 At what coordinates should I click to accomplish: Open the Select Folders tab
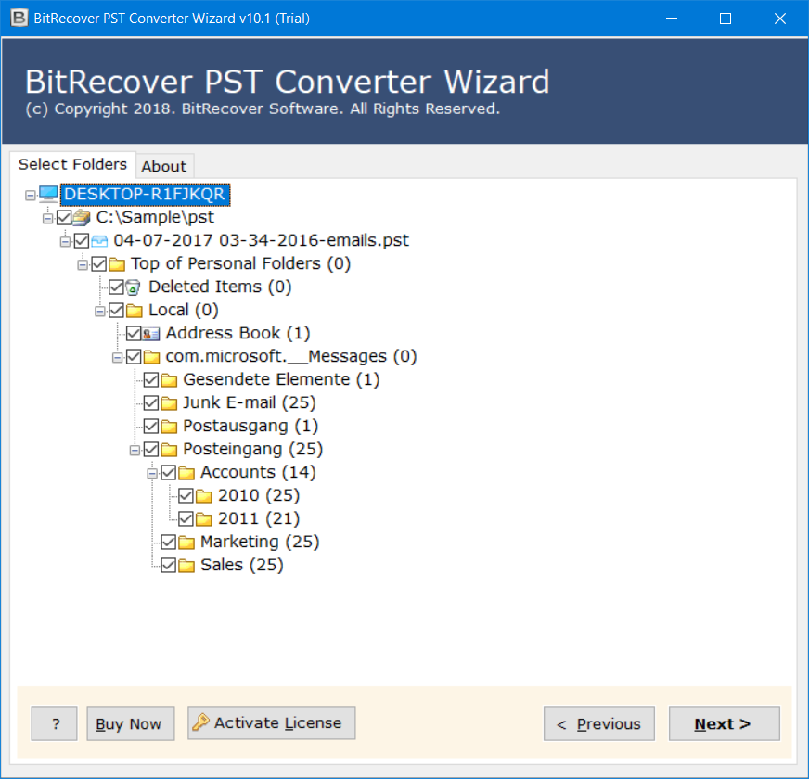tap(72, 164)
